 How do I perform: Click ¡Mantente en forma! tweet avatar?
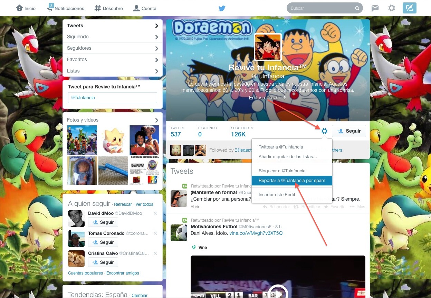click(x=179, y=199)
